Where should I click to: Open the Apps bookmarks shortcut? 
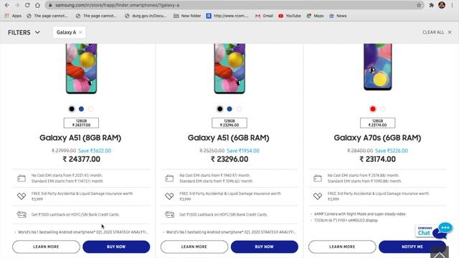pyautogui.click(x=13, y=16)
